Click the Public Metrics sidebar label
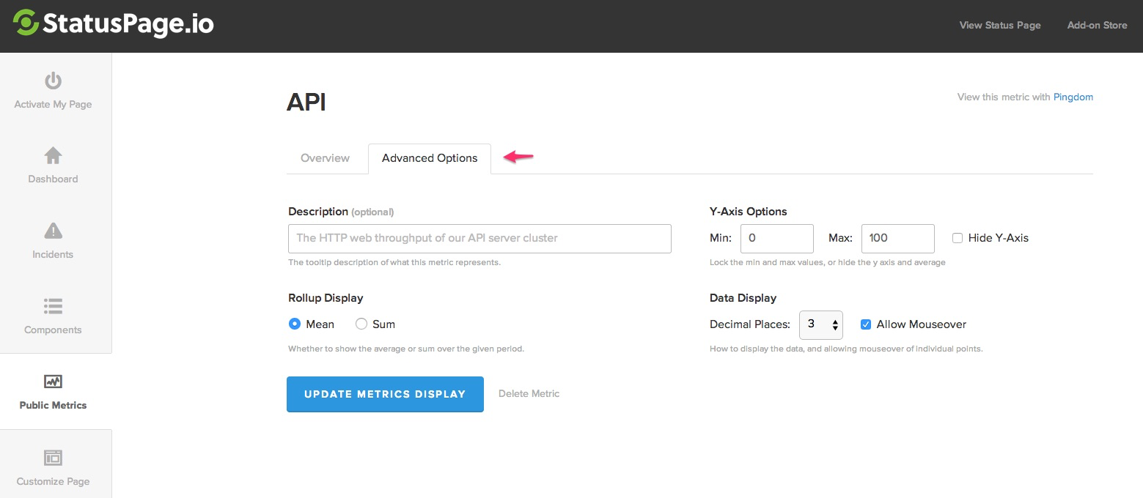This screenshot has height=498, width=1143. point(53,405)
